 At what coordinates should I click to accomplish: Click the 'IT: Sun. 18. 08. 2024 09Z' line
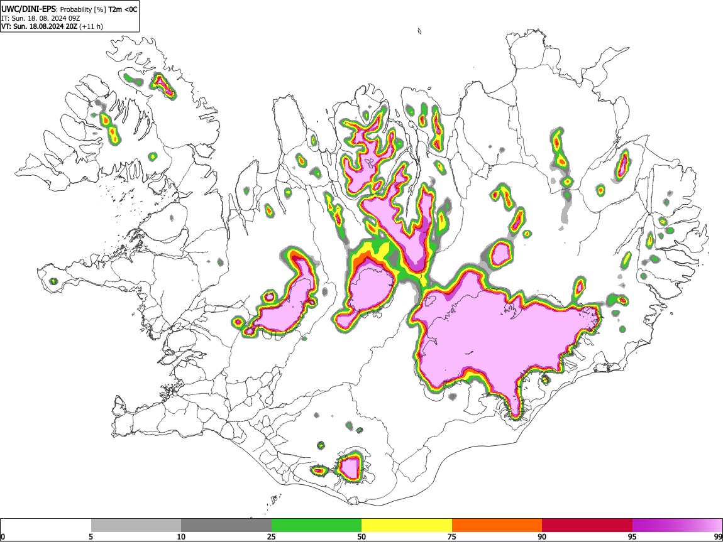click(x=41, y=18)
